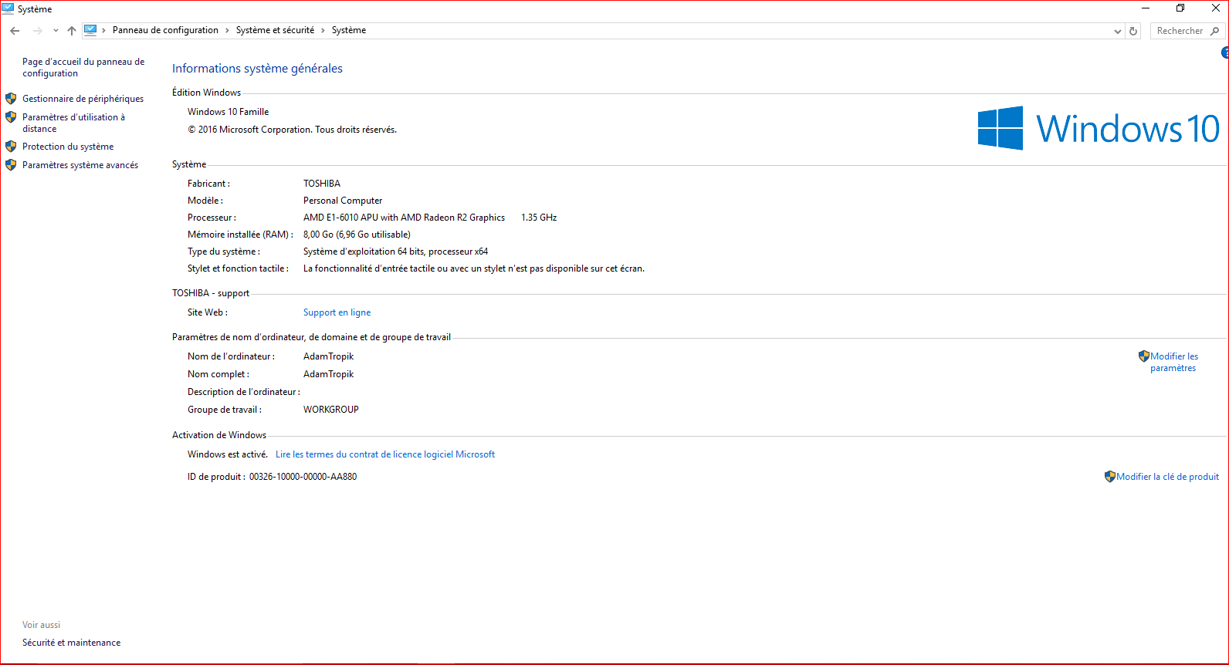Screen dimensions: 1229x665
Task: Click the Windows 10 logo
Action: (x=1099, y=128)
